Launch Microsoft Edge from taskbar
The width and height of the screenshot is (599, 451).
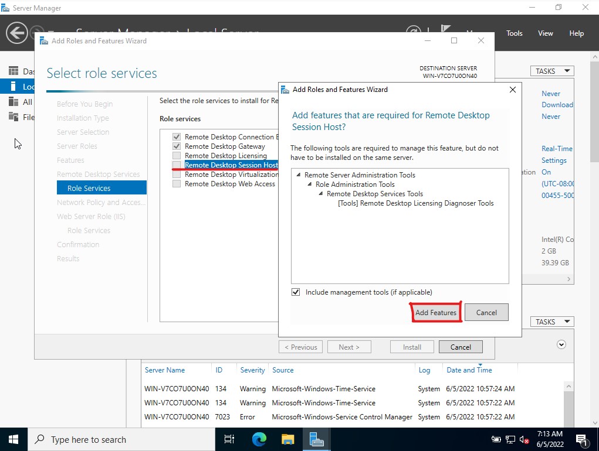pyautogui.click(x=259, y=439)
